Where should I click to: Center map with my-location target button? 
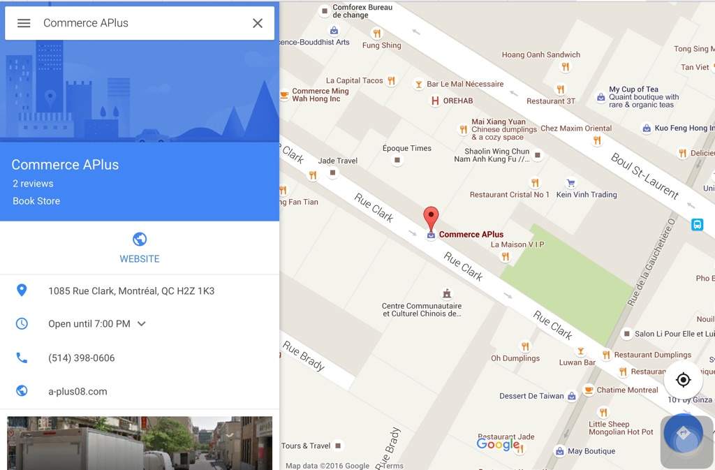683,380
